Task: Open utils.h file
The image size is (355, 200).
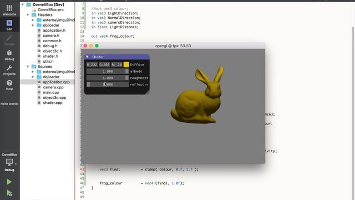Action: coord(48,62)
